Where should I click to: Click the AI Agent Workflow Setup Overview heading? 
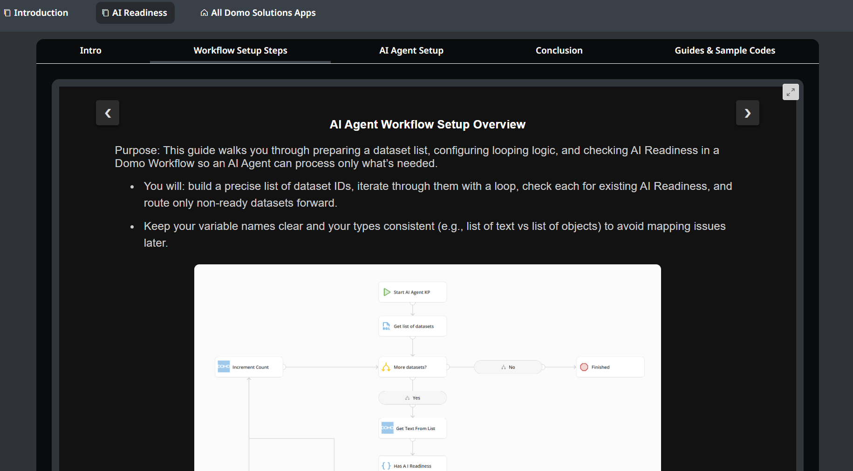[x=428, y=124]
